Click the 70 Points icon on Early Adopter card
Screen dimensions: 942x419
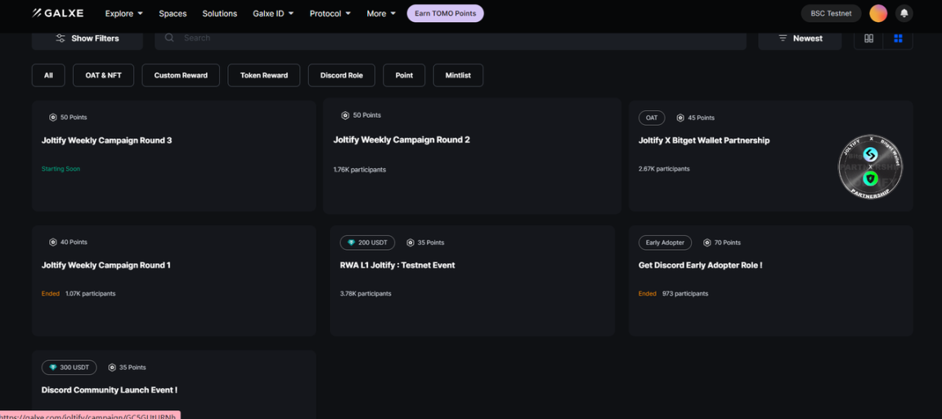coord(707,243)
